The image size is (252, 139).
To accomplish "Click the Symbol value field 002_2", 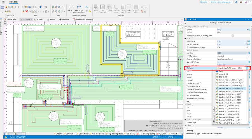I will tap(232, 30).
